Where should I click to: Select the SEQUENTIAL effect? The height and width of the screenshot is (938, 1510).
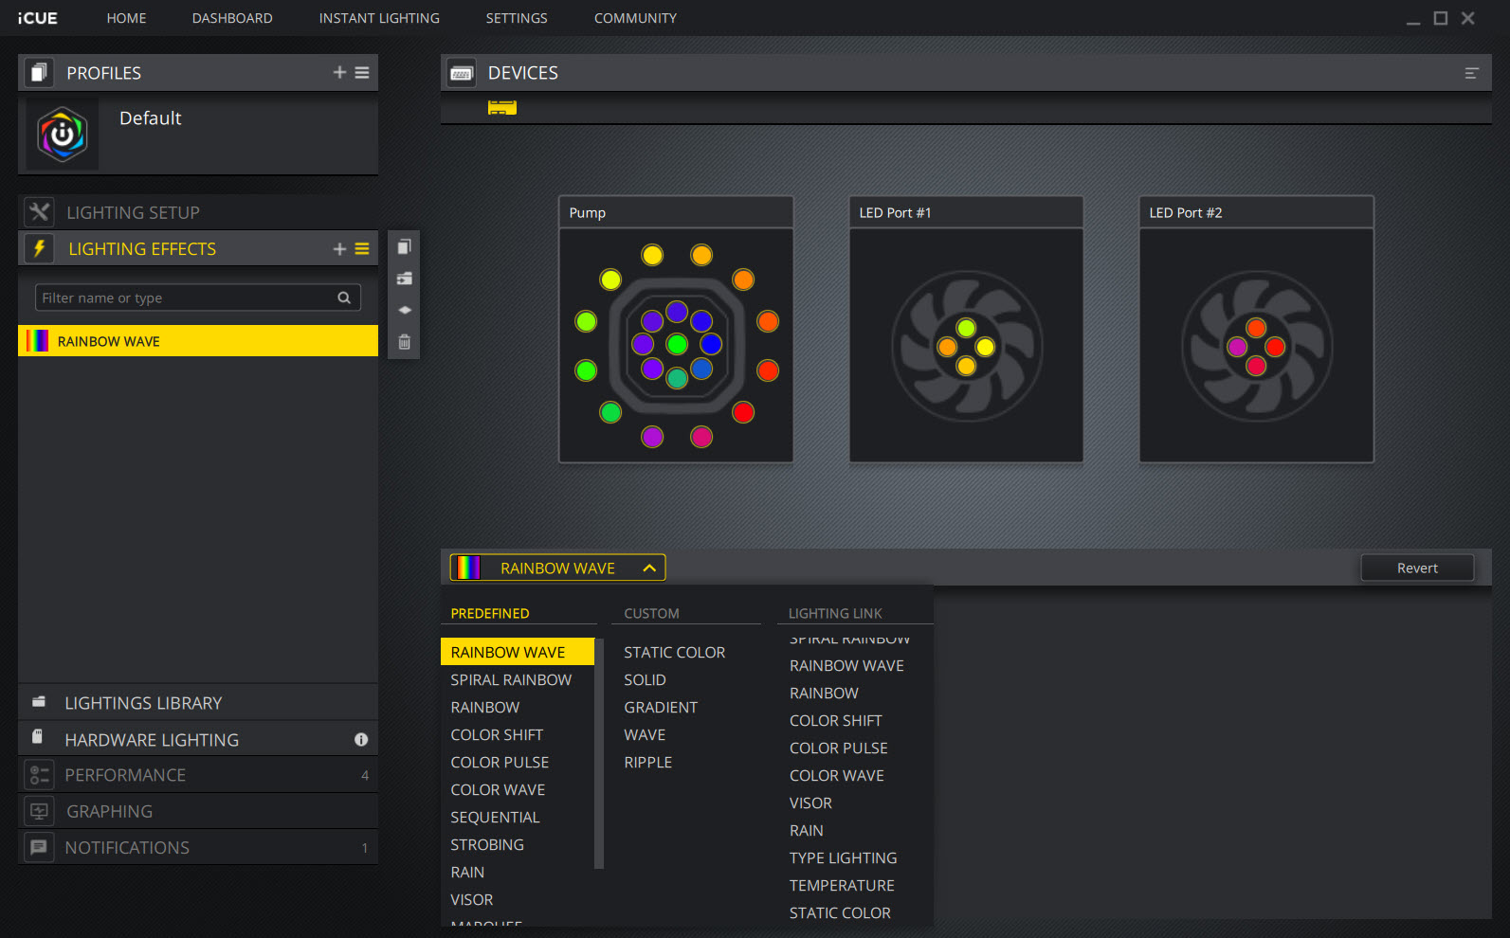click(x=495, y=817)
